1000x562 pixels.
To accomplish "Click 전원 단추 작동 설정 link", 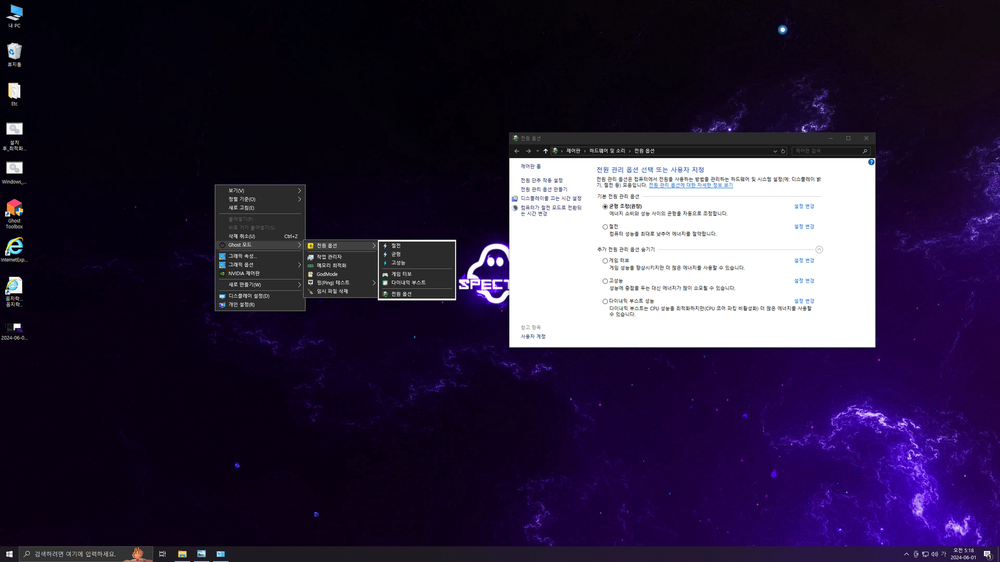I will [542, 181].
